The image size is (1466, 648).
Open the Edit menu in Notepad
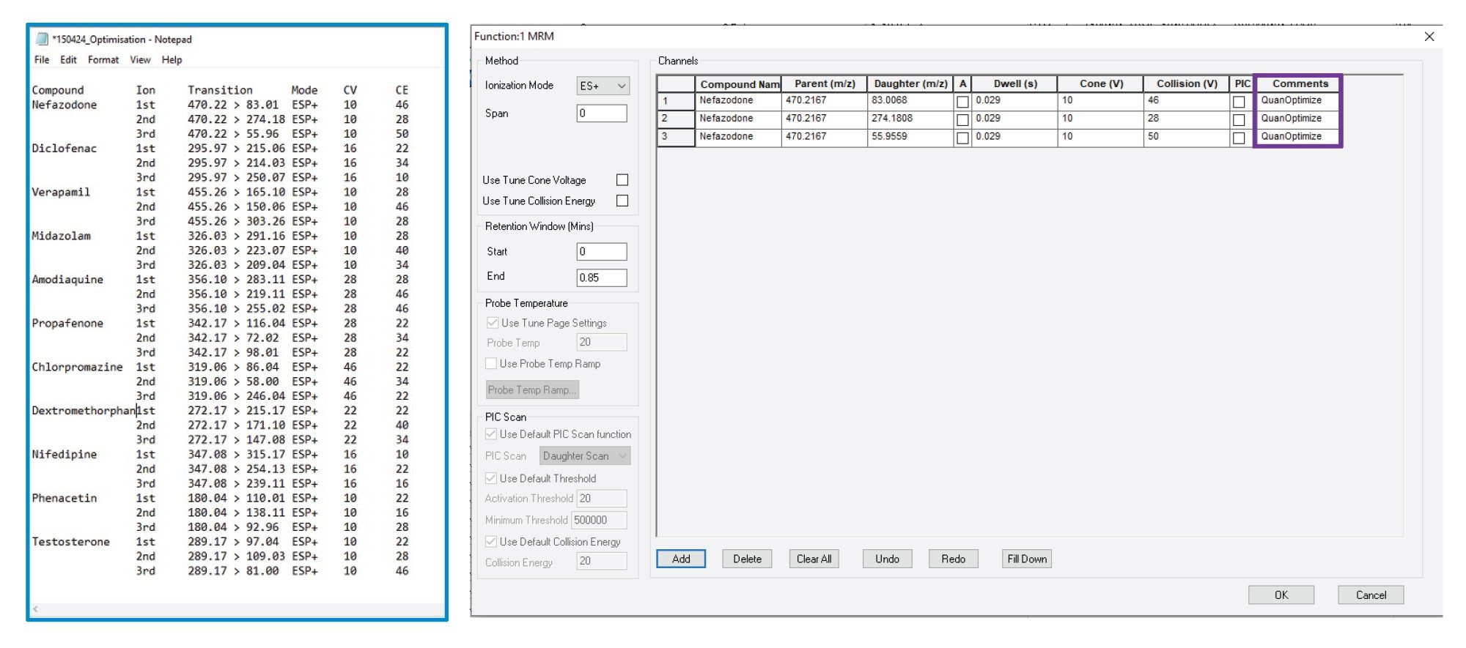point(68,60)
